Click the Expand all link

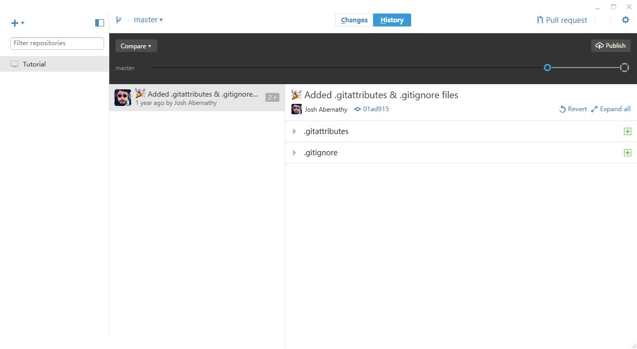click(615, 109)
